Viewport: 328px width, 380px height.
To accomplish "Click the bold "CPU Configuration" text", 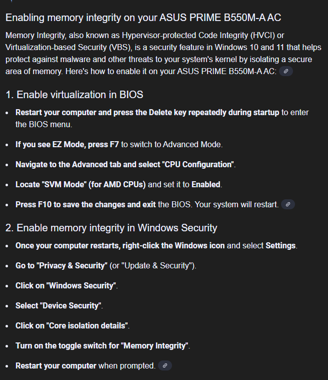I will coord(199,165).
